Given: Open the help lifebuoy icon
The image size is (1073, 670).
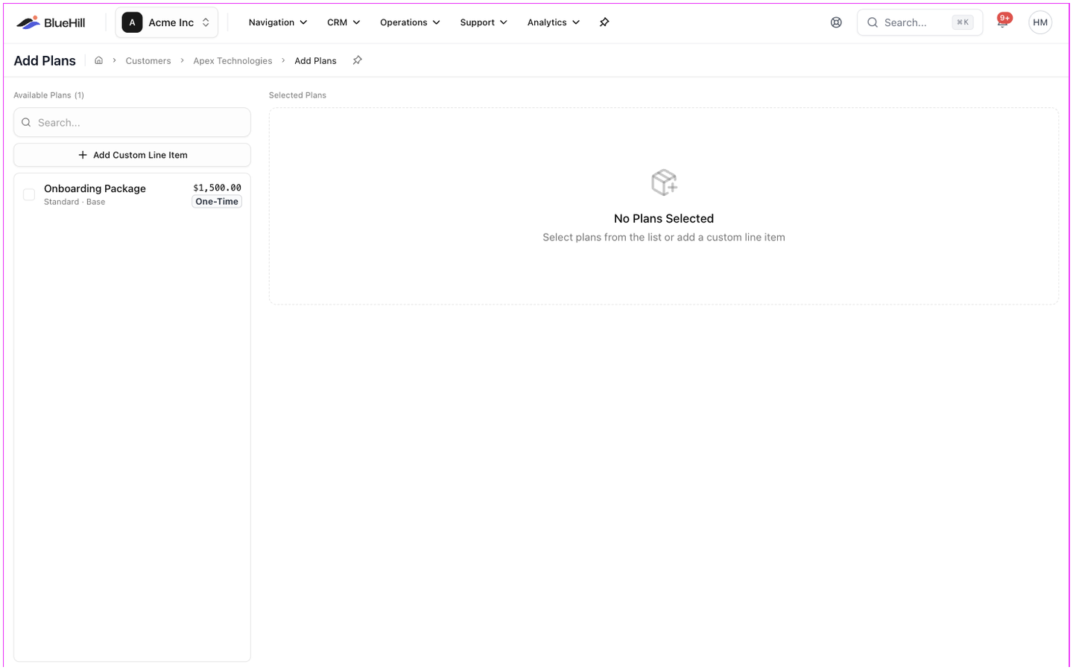Looking at the screenshot, I should tap(836, 22).
